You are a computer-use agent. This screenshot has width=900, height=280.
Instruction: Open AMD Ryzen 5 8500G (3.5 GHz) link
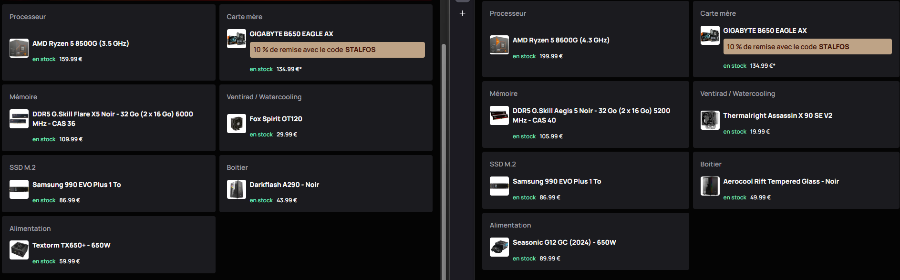click(x=81, y=43)
